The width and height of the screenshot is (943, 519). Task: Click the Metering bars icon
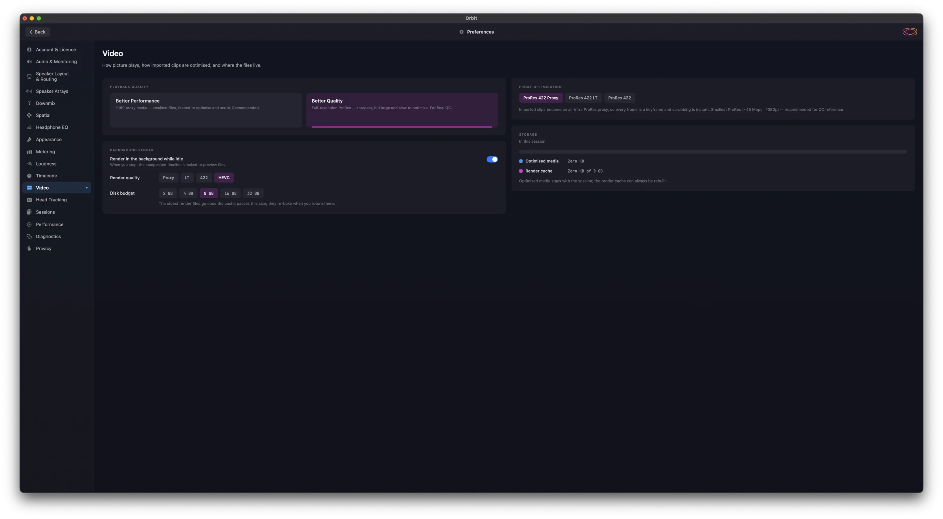point(29,152)
